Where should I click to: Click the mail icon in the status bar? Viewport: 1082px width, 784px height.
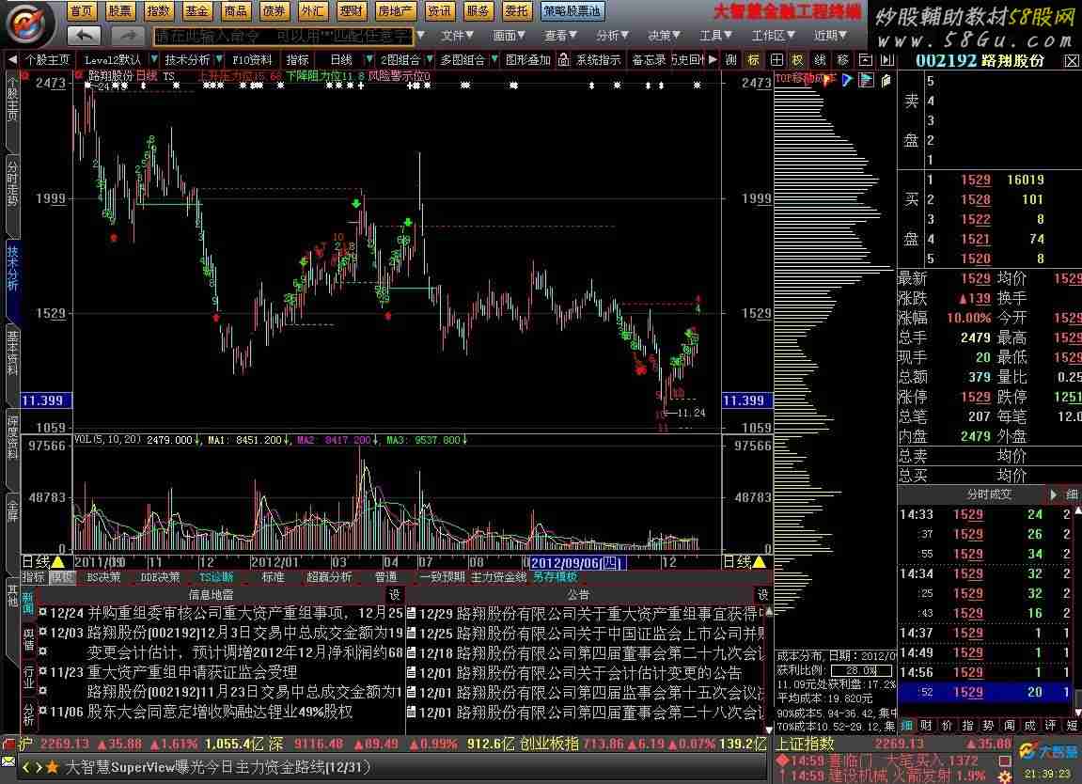click(x=8, y=761)
